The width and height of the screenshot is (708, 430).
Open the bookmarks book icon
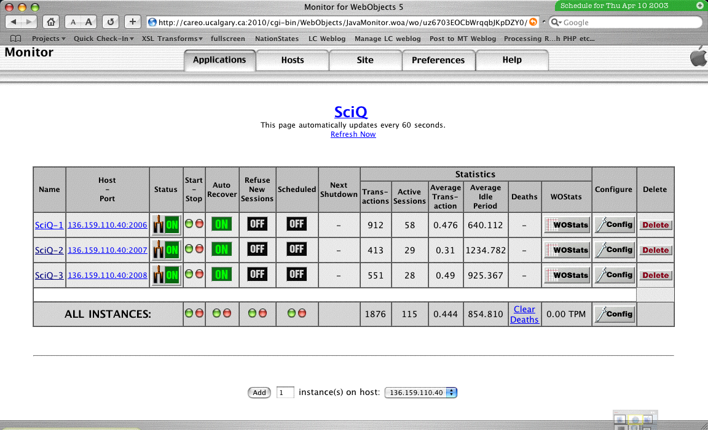[x=15, y=39]
